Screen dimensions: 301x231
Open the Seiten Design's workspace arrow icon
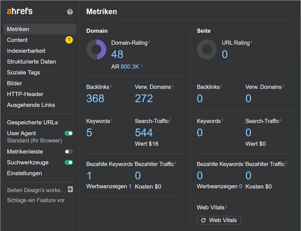coord(70,189)
